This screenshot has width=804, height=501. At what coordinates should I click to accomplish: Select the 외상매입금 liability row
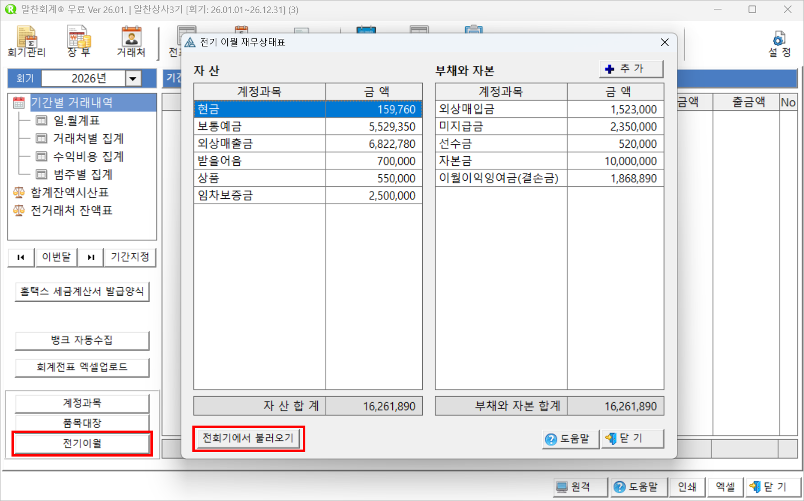(x=549, y=109)
